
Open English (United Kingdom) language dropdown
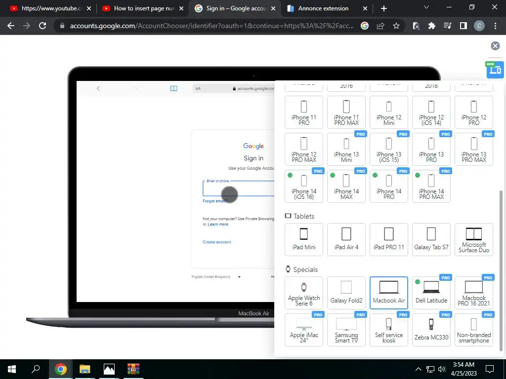click(216, 277)
